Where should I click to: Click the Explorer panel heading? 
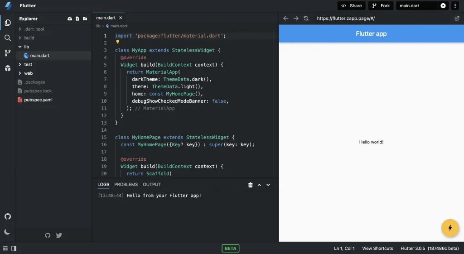tap(29, 19)
